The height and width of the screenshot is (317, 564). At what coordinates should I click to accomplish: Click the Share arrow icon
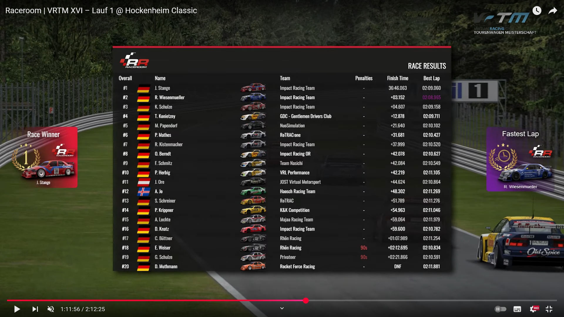click(553, 11)
